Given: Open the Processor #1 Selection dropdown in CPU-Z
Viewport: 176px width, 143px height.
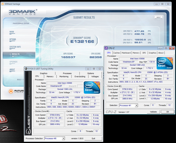Looking at the screenshot, I should (136, 105).
